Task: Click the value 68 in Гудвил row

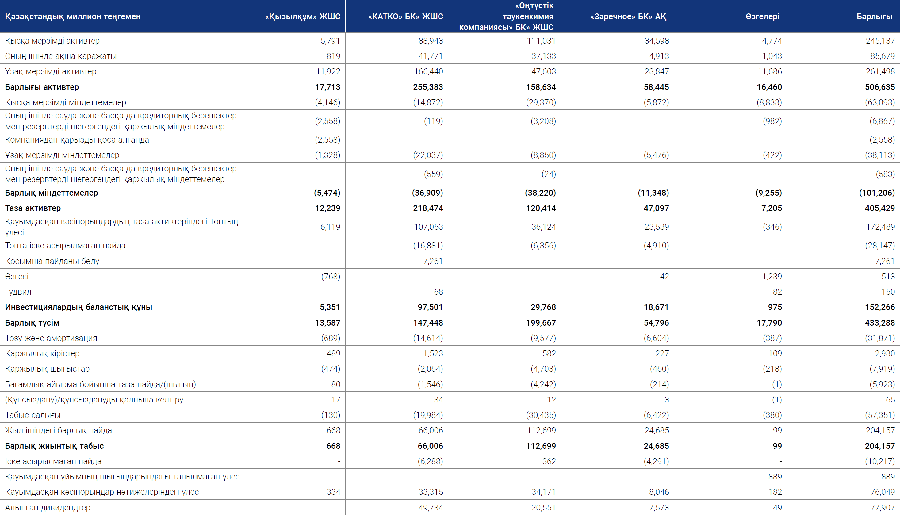Action: coord(438,292)
